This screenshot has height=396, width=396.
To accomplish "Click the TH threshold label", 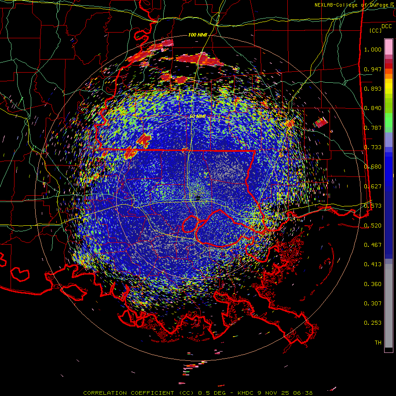I will 378,342.
